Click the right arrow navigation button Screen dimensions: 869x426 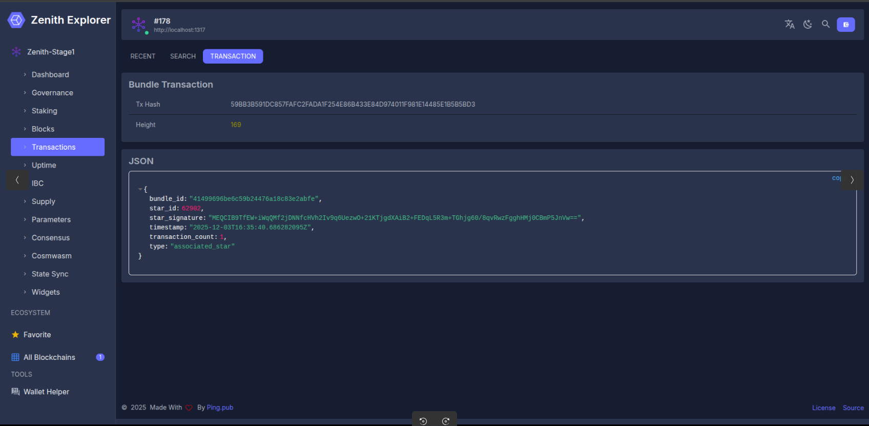click(852, 180)
